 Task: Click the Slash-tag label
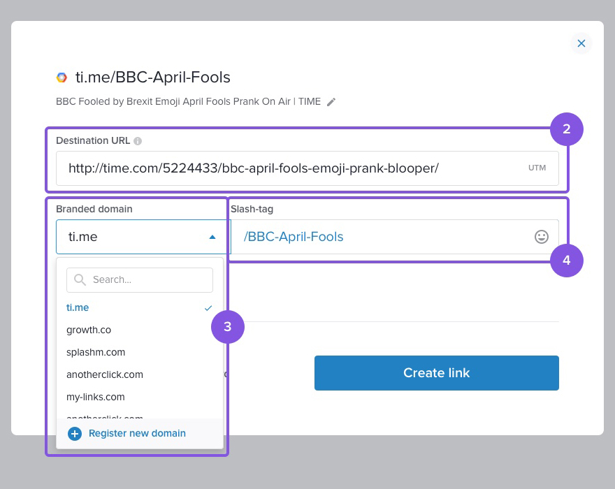click(252, 210)
